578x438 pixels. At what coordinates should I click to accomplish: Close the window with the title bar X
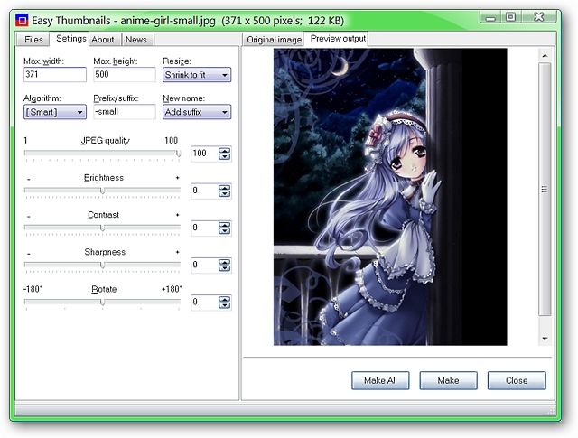(x=538, y=17)
